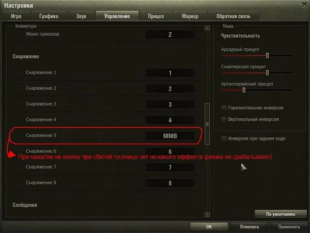Viewport: 310px width, 233px height.
Task: Click the Артиллерийский прицел slider handle
Action: tap(244, 90)
